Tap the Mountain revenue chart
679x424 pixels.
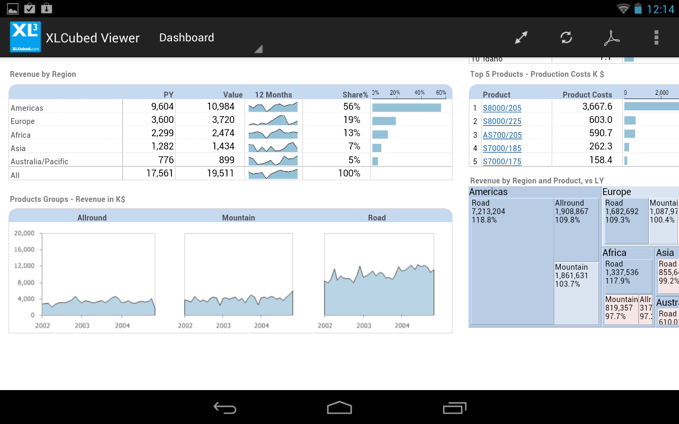tap(238, 276)
